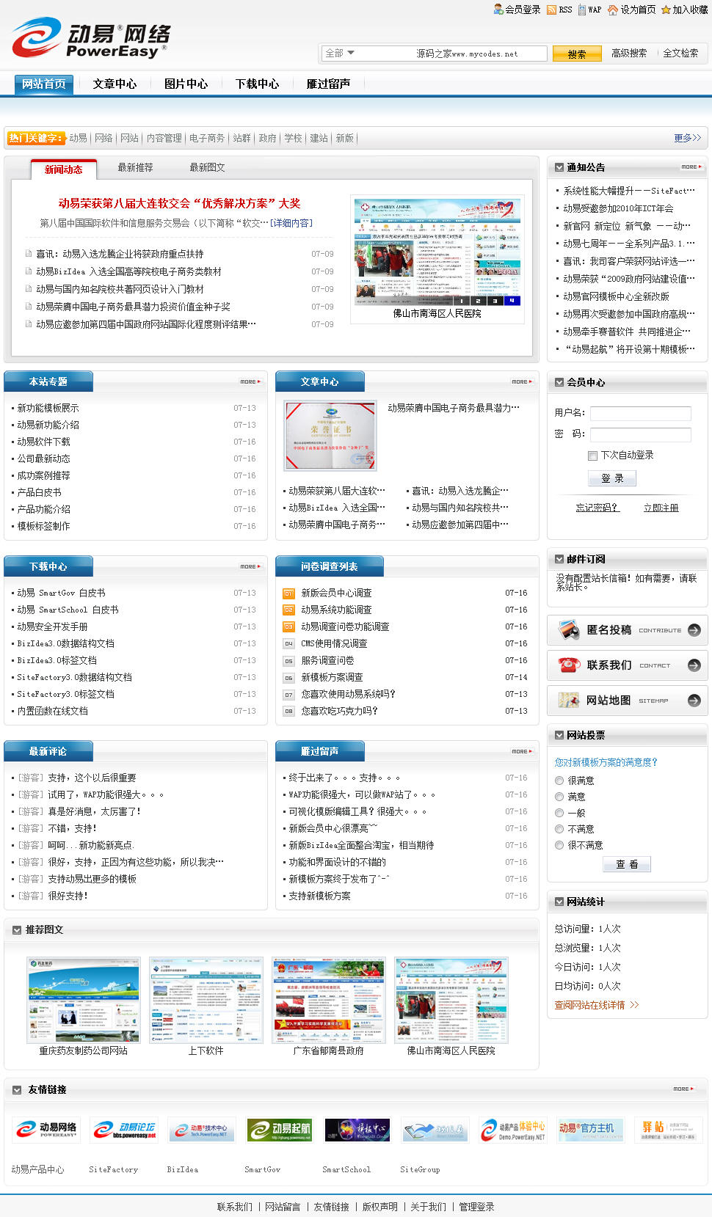This screenshot has width=712, height=1217.
Task: Open the 立即注册 link
Action: 661,508
